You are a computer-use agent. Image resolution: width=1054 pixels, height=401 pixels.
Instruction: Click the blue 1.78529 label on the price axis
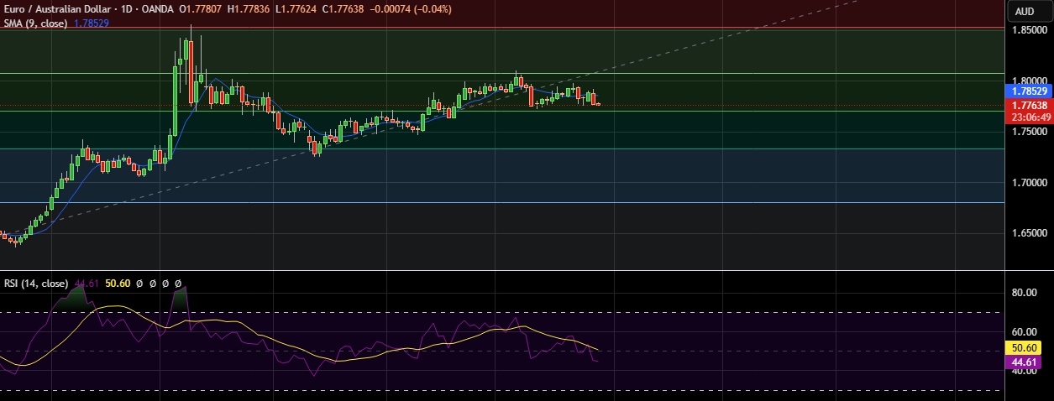1028,91
